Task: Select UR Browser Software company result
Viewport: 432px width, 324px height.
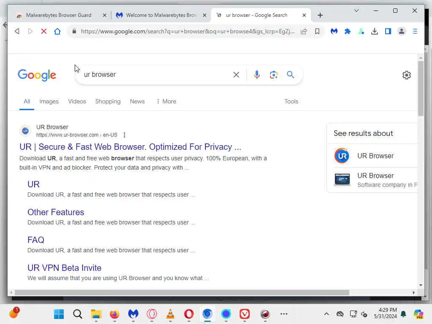Action: pos(375,180)
